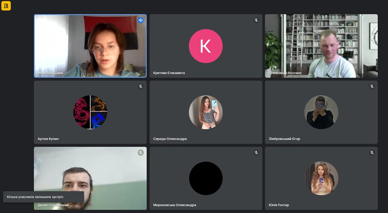Click Юлія Гонтар's profile picture

coord(321,179)
